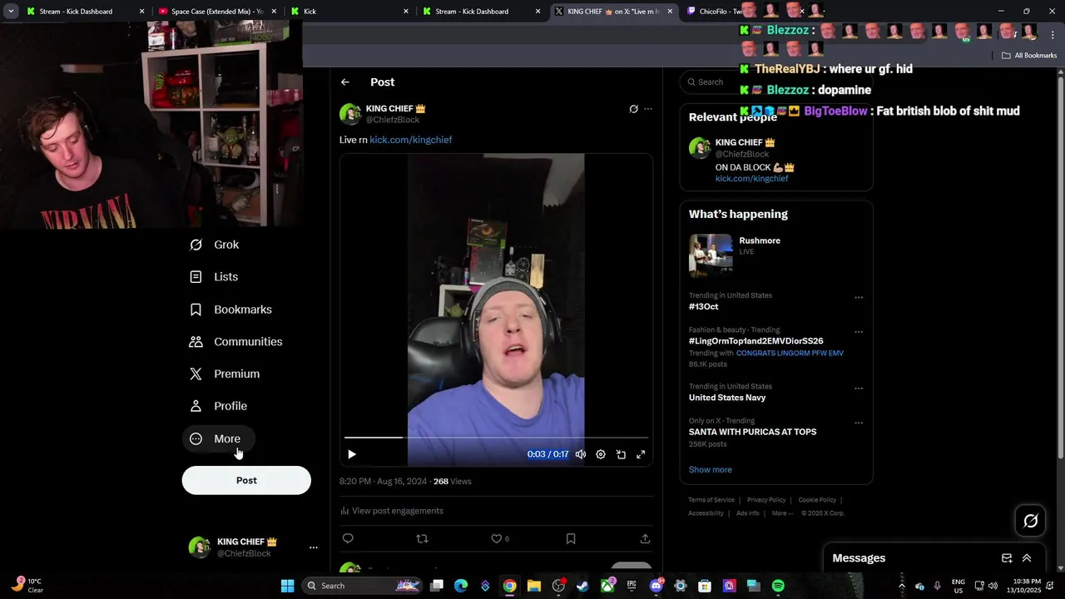Open the United States Navy trend
Screen dimensions: 1065x599
(727, 398)
